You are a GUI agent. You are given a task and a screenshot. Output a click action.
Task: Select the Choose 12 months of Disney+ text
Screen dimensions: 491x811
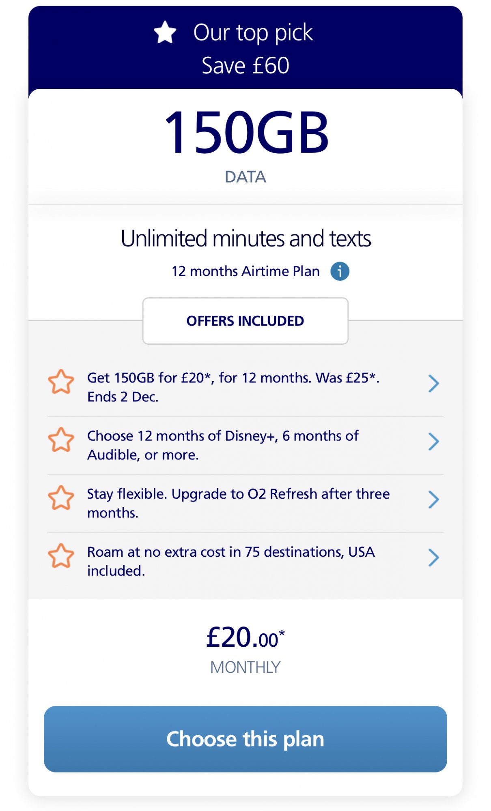coord(223,445)
